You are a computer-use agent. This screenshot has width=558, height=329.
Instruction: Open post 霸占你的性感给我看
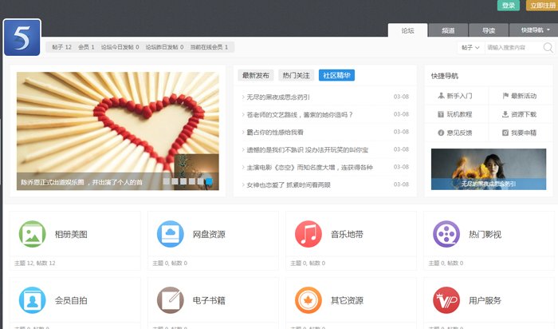[x=275, y=133]
